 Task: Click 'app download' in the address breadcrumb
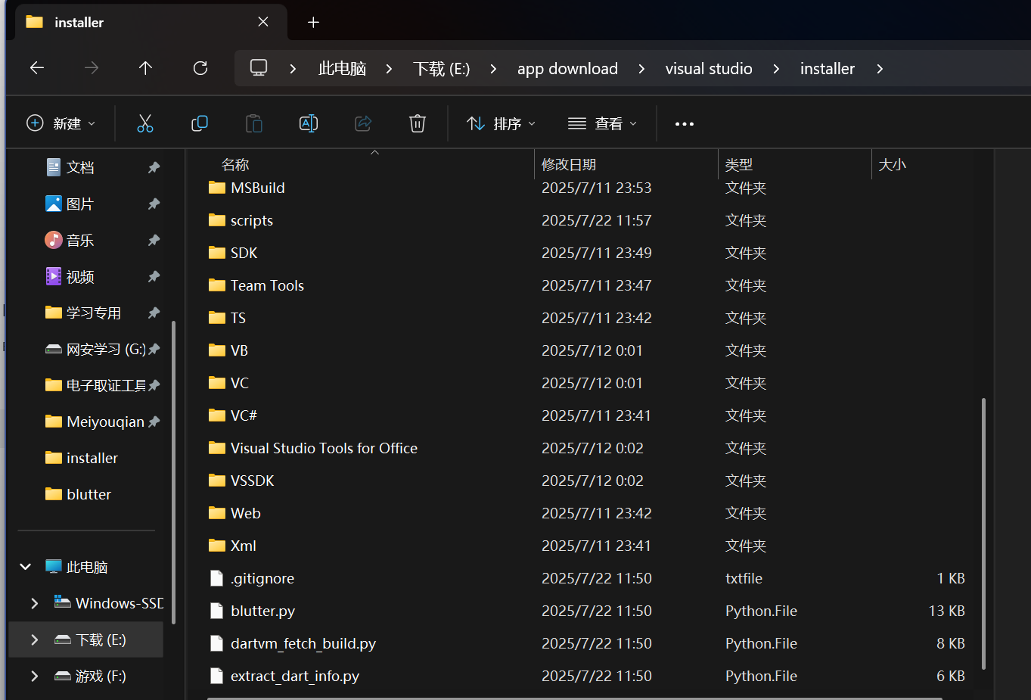pos(567,69)
